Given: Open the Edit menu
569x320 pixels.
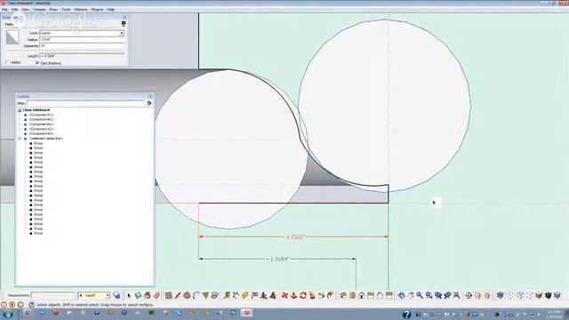Looking at the screenshot, I should pyautogui.click(x=14, y=10).
